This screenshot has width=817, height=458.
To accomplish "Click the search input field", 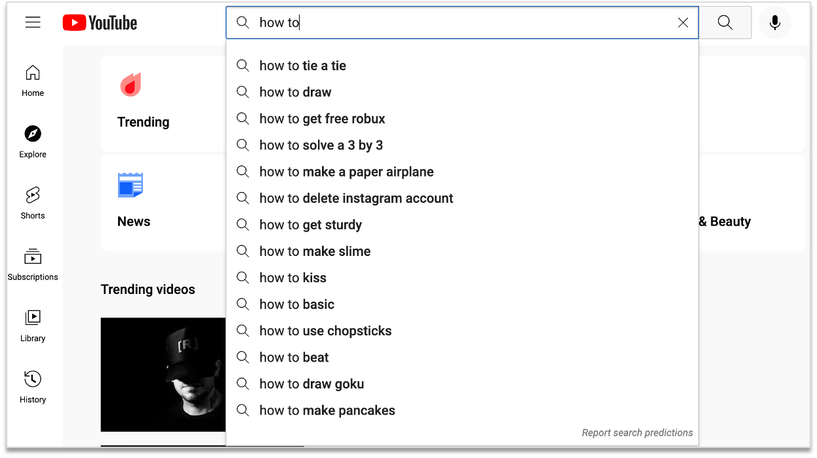I will coord(459,23).
